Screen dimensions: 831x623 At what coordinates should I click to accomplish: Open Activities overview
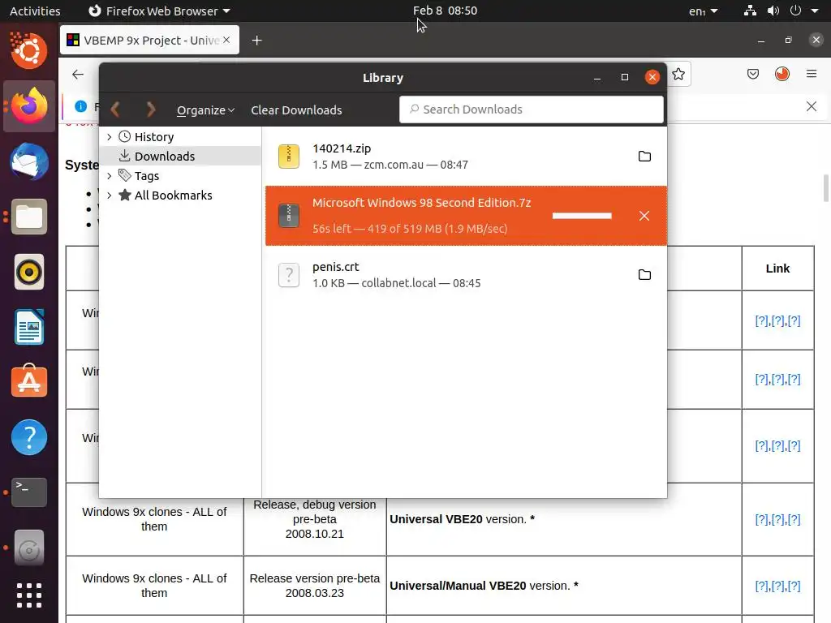[x=35, y=11]
